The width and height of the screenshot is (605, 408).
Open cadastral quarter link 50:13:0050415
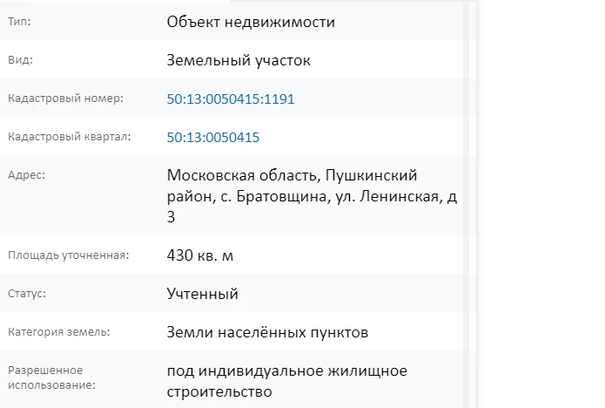(x=213, y=138)
